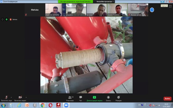The height and width of the screenshot is (108, 173).
Task: Expand audio options arrow beside microphone
Action: (11, 97)
